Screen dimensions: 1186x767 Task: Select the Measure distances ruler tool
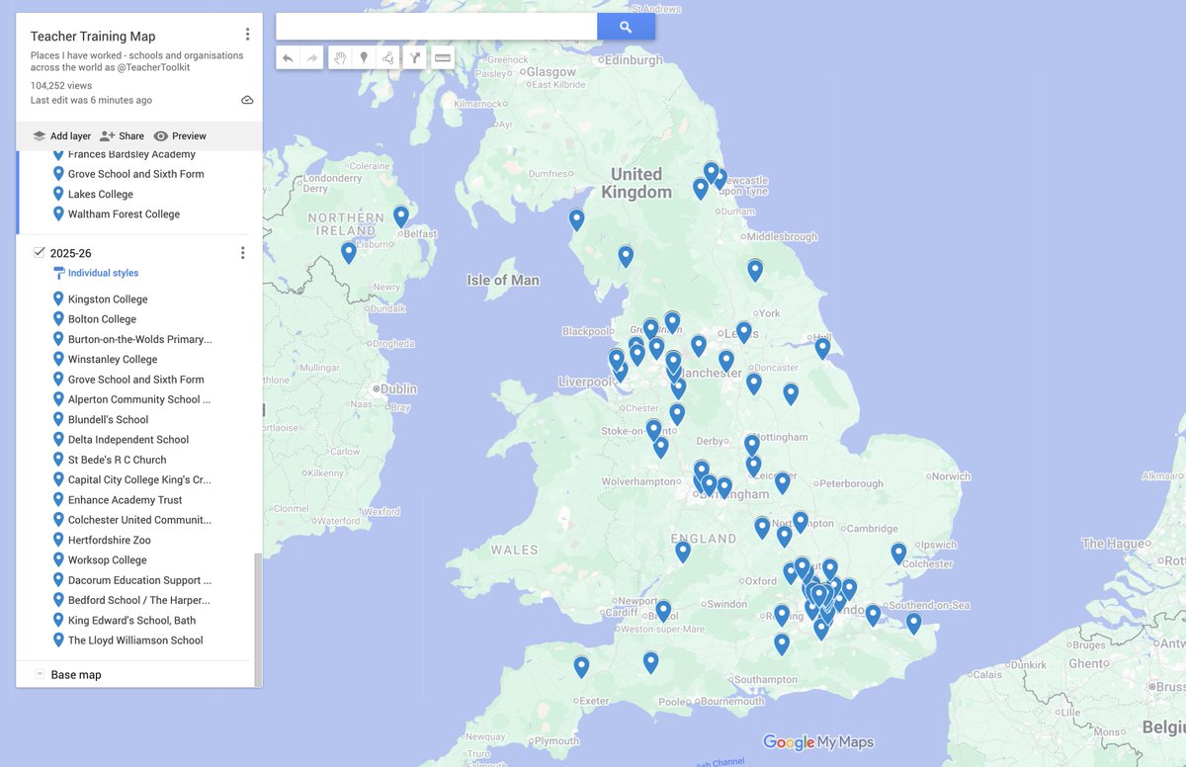click(x=443, y=57)
